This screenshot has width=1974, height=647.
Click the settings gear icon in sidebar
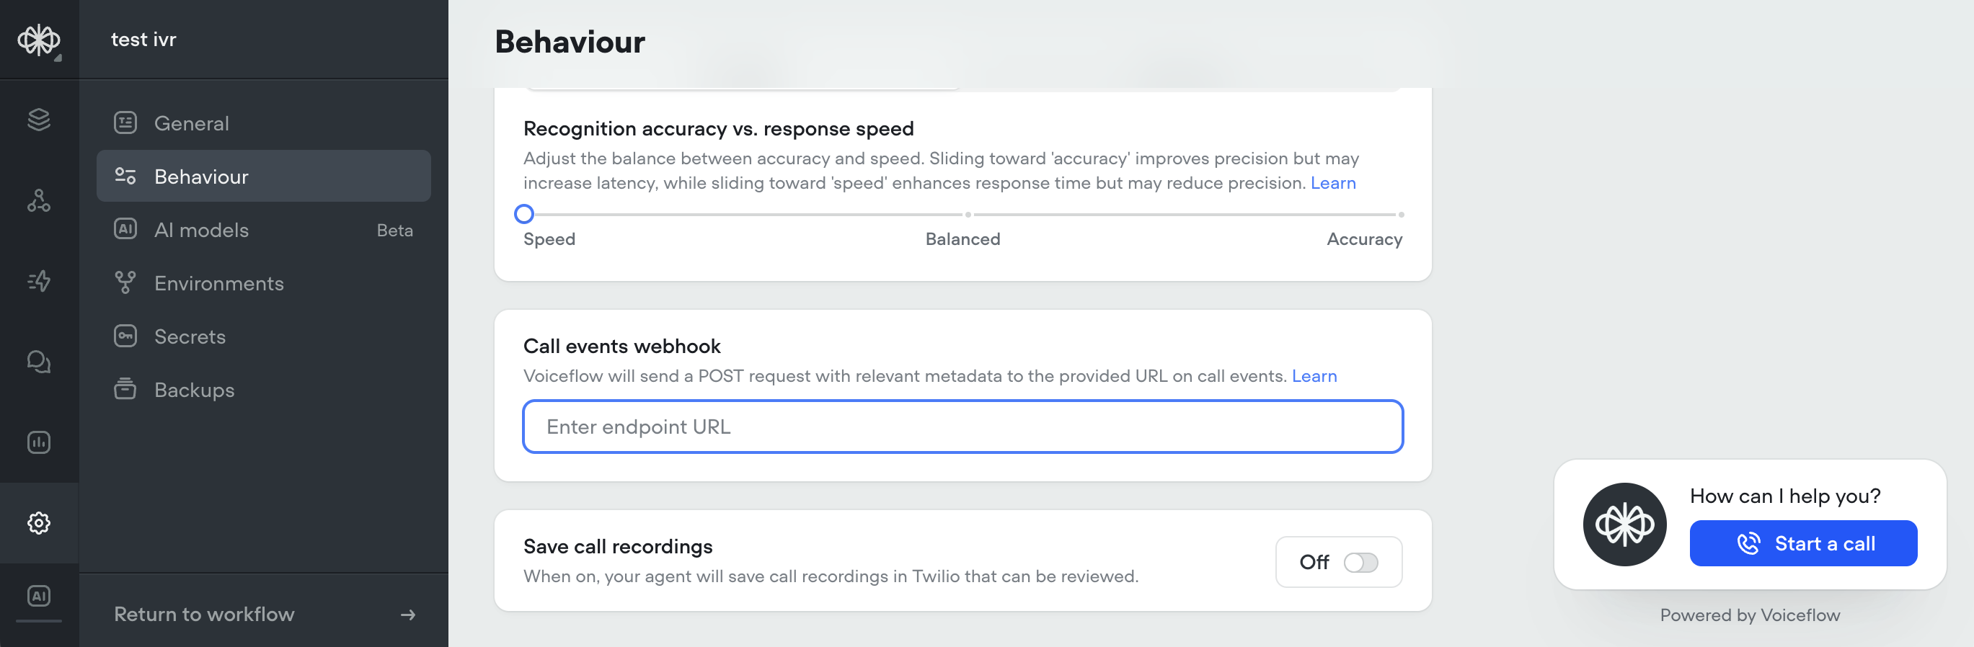click(x=38, y=523)
